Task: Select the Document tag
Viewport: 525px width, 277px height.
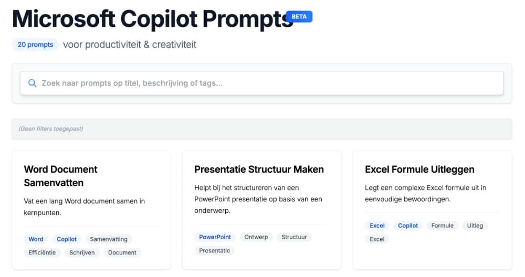Action: coord(122,252)
